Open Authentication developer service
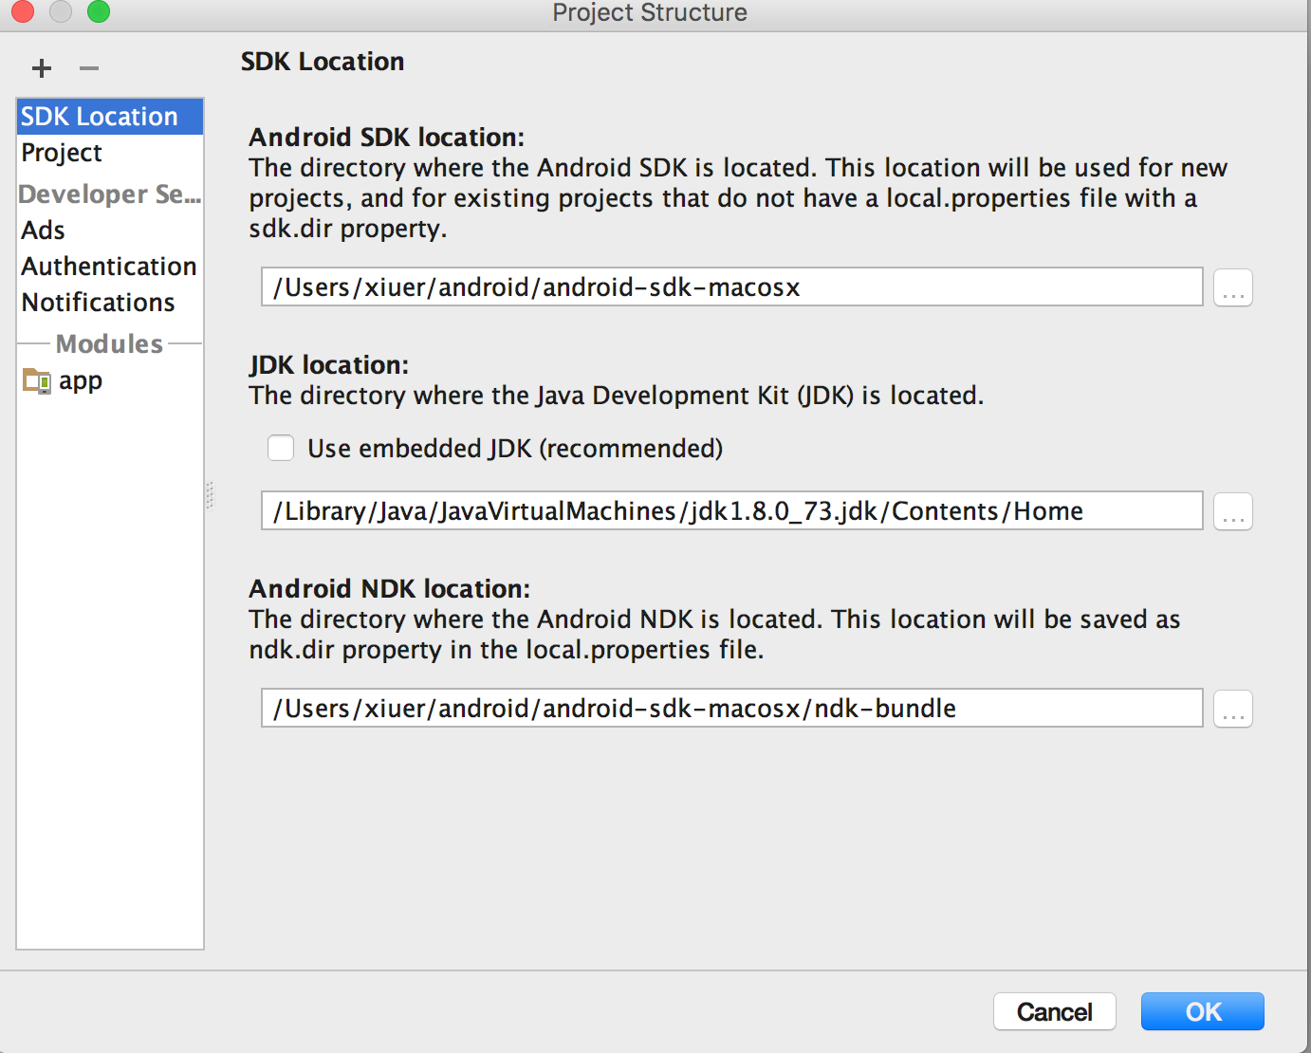The height and width of the screenshot is (1053, 1311). (110, 267)
